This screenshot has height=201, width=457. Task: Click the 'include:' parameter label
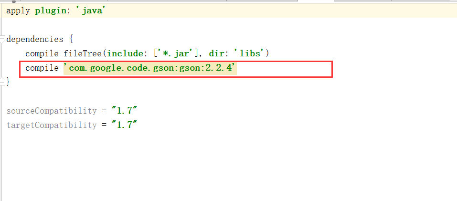[x=126, y=53]
